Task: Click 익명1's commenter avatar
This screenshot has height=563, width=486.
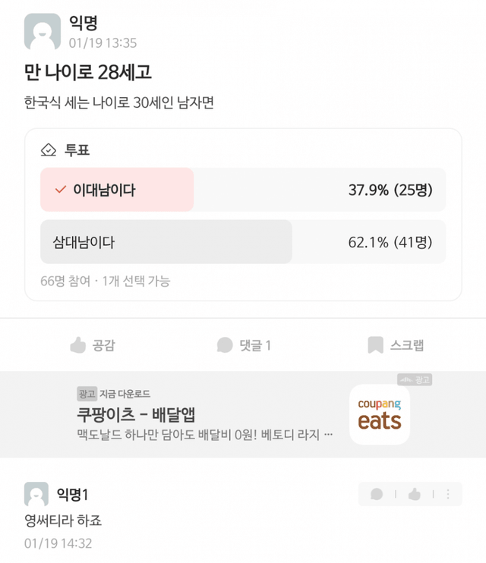Action: pyautogui.click(x=36, y=494)
